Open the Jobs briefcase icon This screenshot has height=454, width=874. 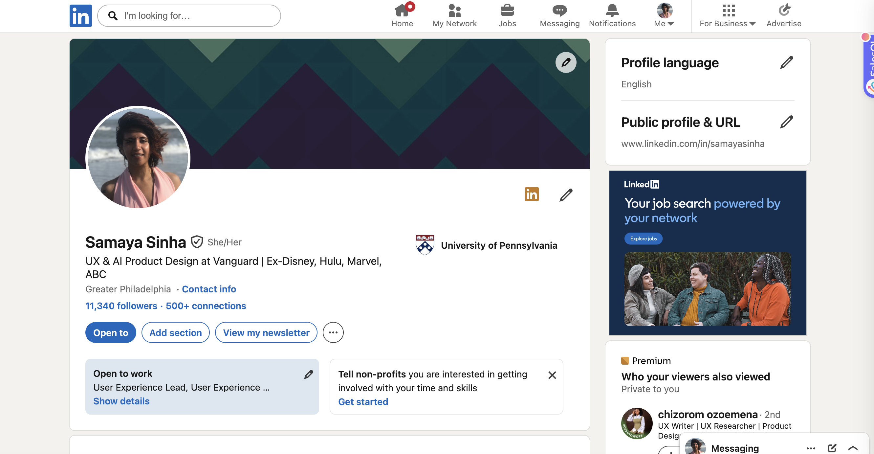click(507, 11)
